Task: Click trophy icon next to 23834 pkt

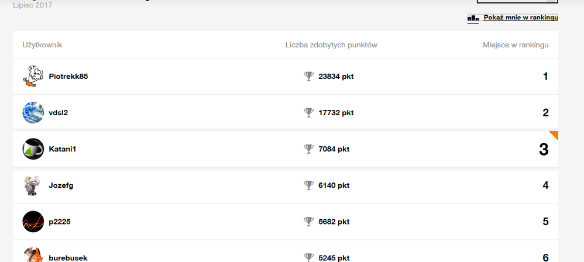Action: click(309, 77)
